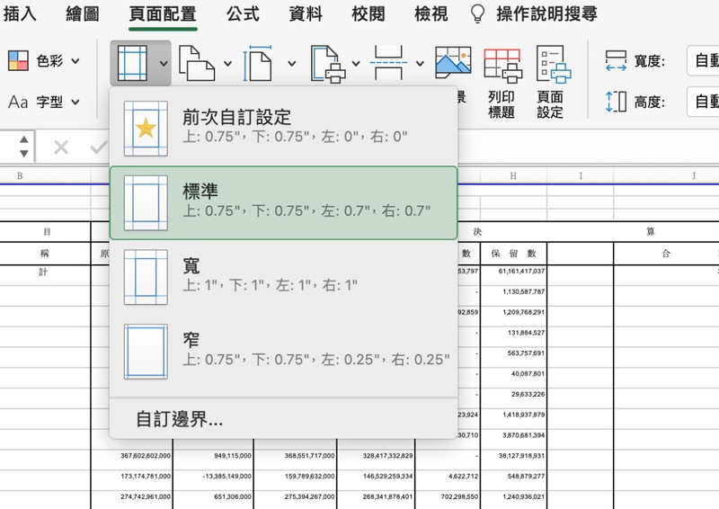Switch to the 繪圖 tab
The width and height of the screenshot is (719, 509).
pos(83,13)
